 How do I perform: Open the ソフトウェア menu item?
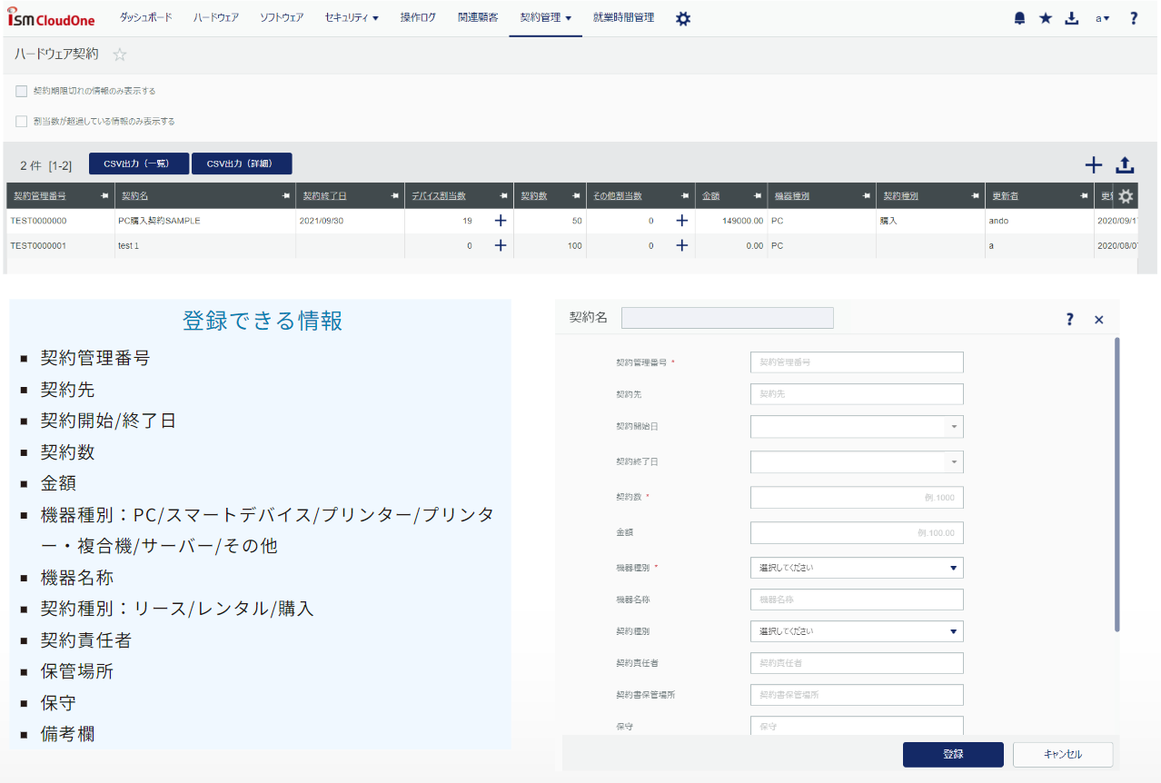click(282, 18)
